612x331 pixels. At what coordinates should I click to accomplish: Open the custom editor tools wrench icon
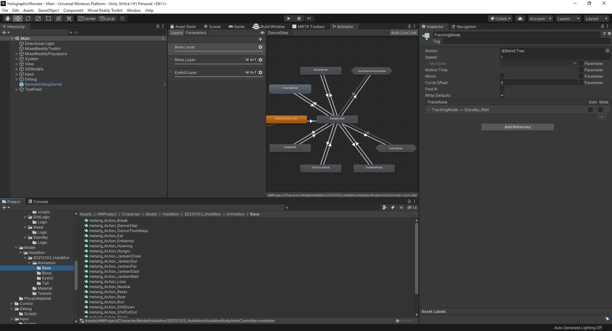[x=68, y=18]
